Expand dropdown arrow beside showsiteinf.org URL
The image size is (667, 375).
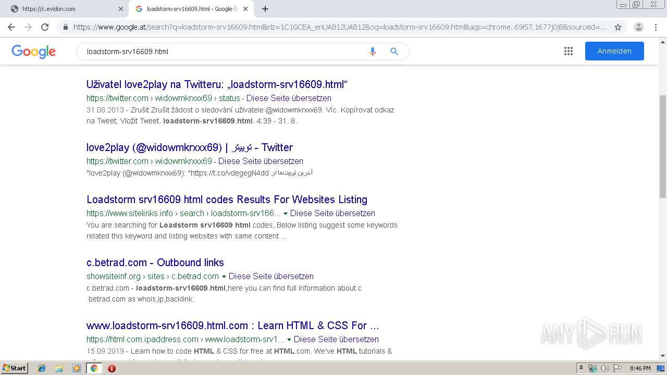pos(224,277)
